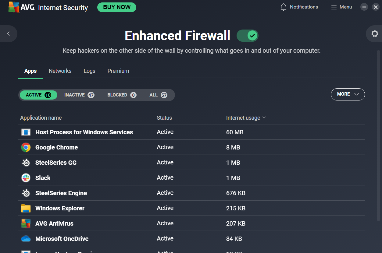Click the SteelSeries Engine icon
Viewport: 382px width, 253px height.
[x=26, y=193]
